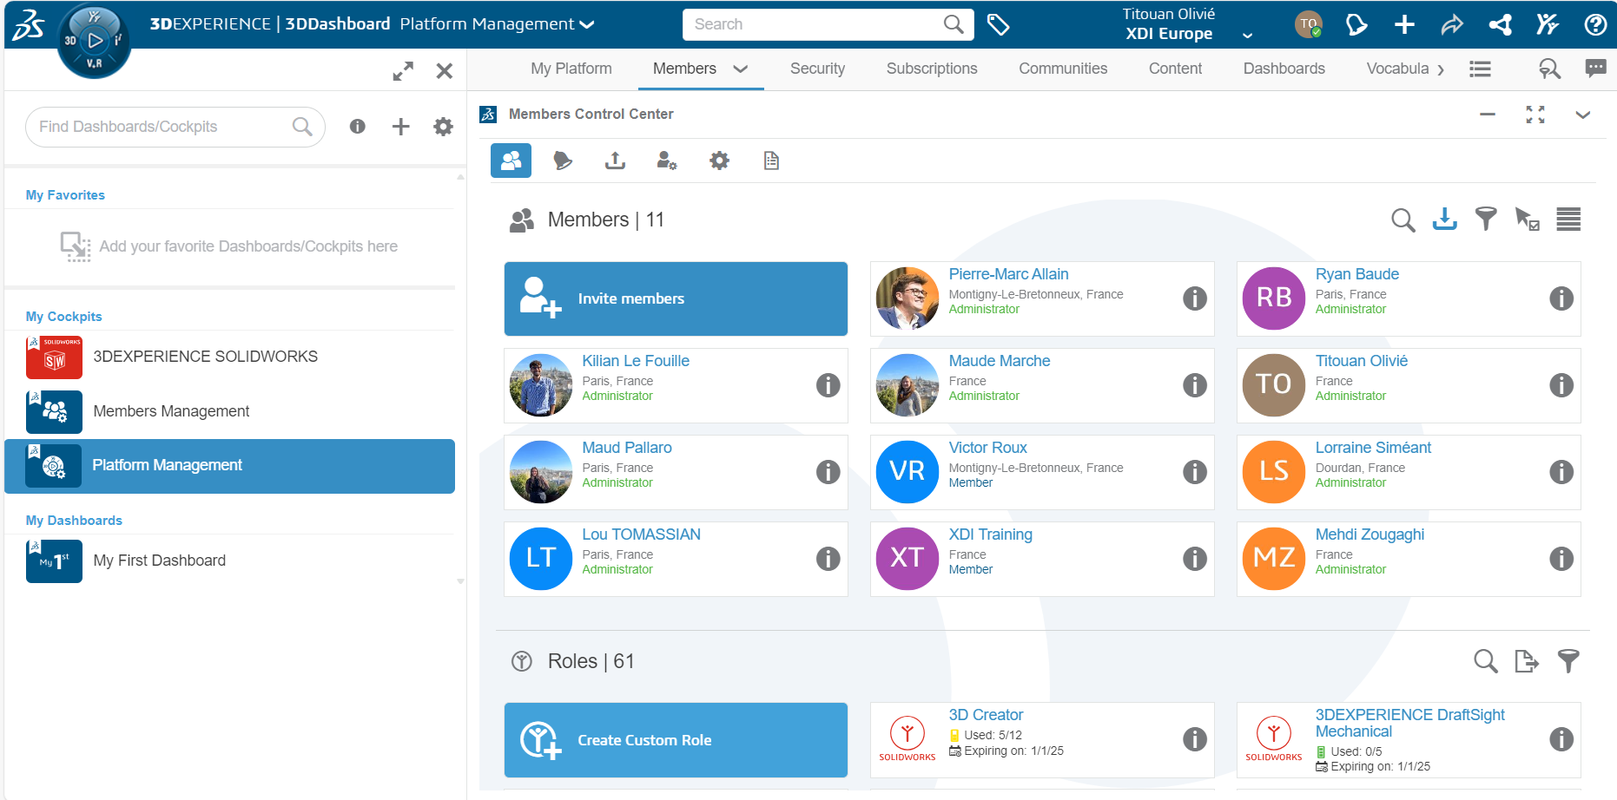Search roles with the magnifier icon
Image resolution: width=1617 pixels, height=800 pixels.
(x=1485, y=661)
